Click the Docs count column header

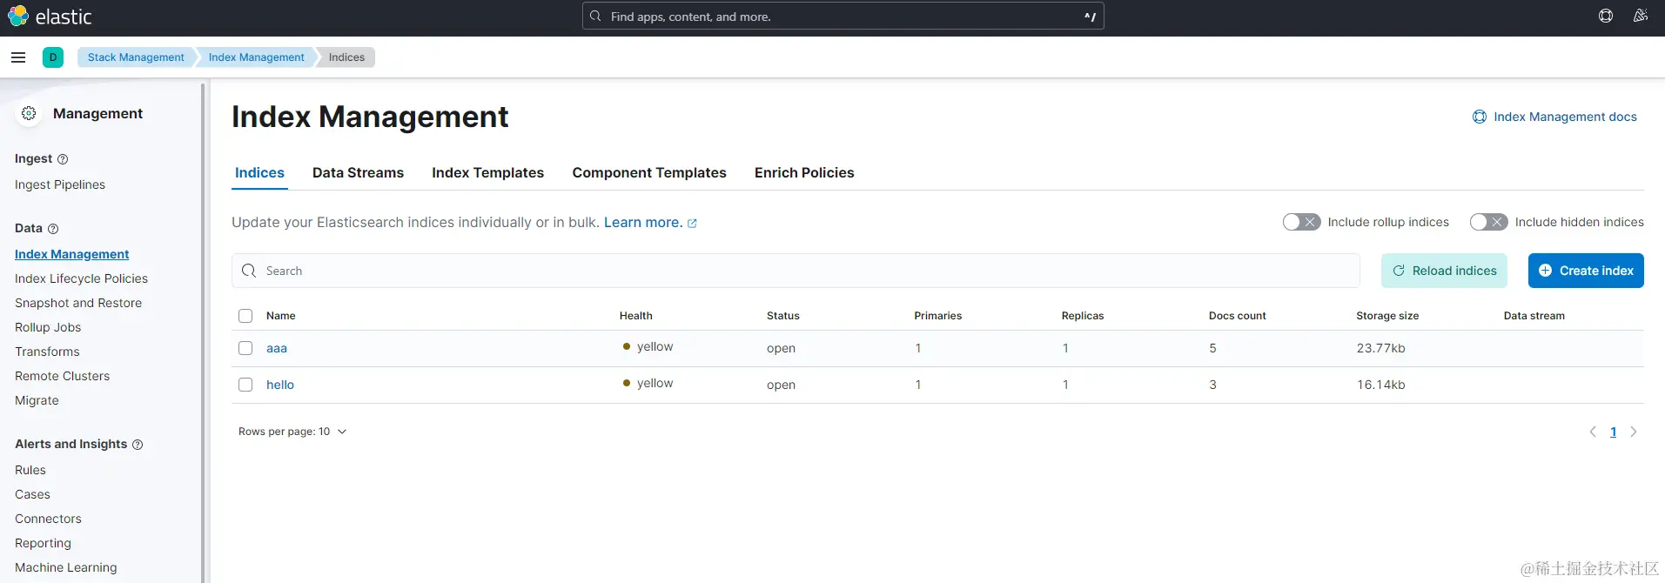(1237, 316)
